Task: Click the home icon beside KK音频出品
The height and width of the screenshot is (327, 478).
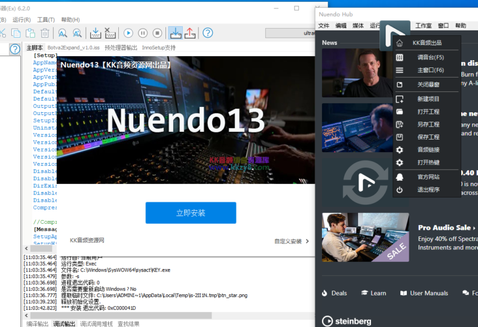Action: 399,43
